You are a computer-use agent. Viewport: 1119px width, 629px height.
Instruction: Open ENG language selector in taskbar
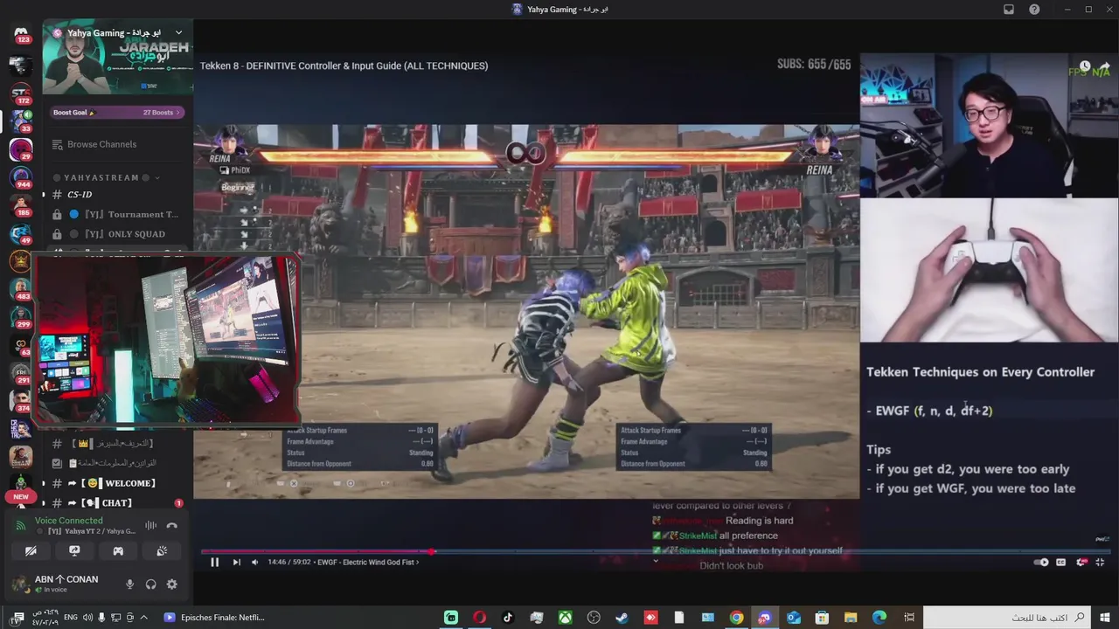(x=71, y=618)
